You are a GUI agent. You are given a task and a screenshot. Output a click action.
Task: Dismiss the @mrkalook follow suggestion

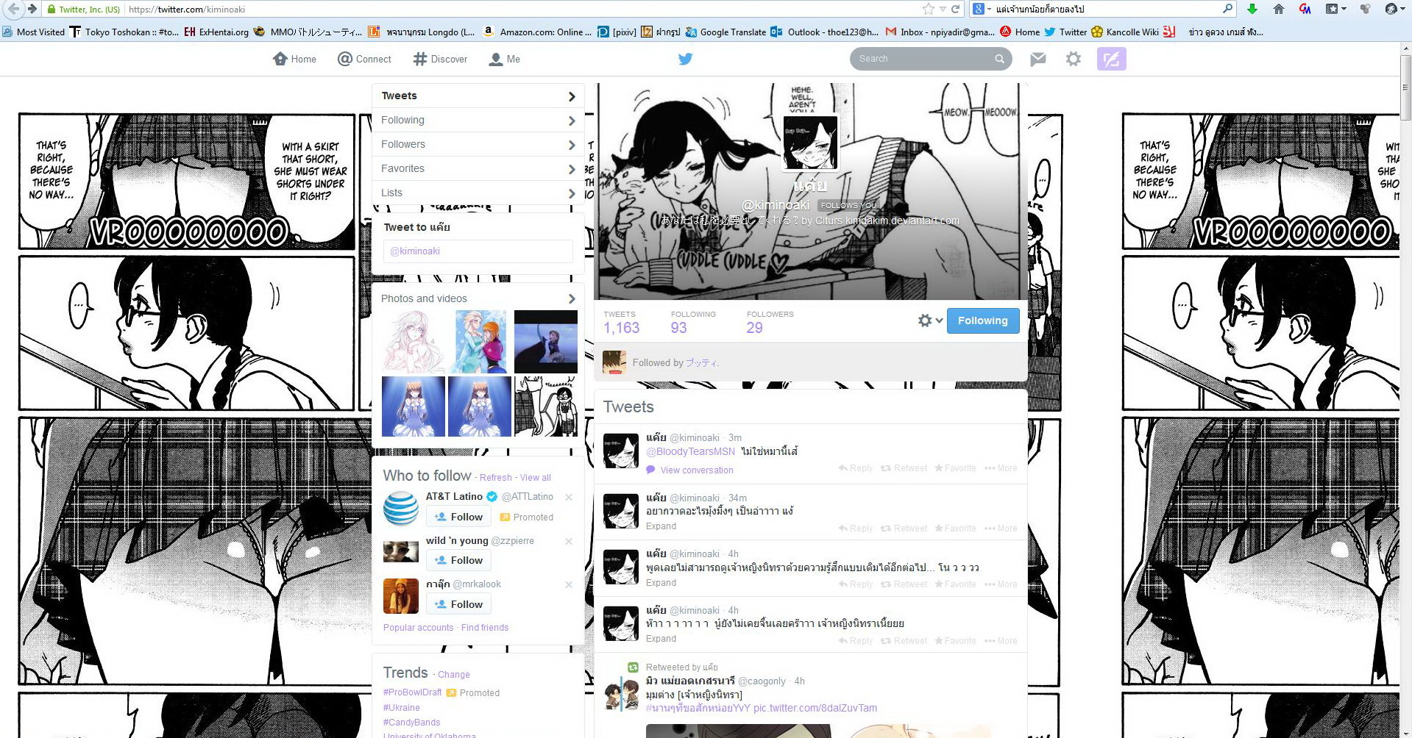[569, 584]
